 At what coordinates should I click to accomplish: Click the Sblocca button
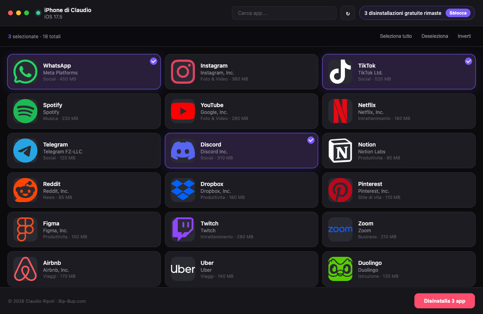click(x=458, y=13)
